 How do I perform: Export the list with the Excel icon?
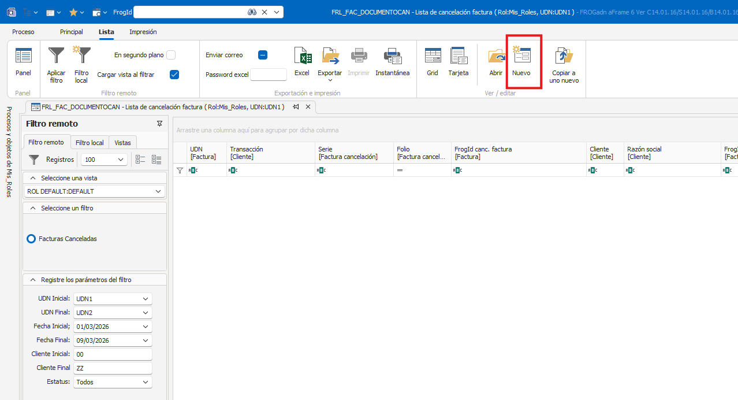[302, 56]
